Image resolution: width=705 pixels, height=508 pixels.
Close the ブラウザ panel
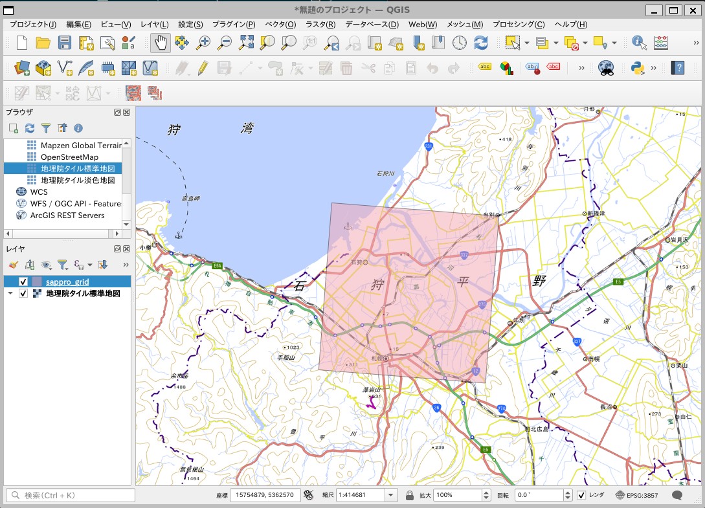coord(127,113)
